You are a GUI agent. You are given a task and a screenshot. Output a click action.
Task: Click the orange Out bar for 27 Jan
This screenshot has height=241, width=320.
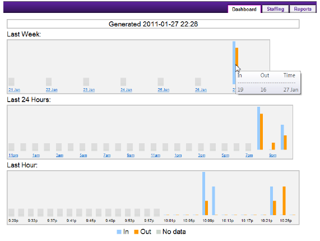236,56
